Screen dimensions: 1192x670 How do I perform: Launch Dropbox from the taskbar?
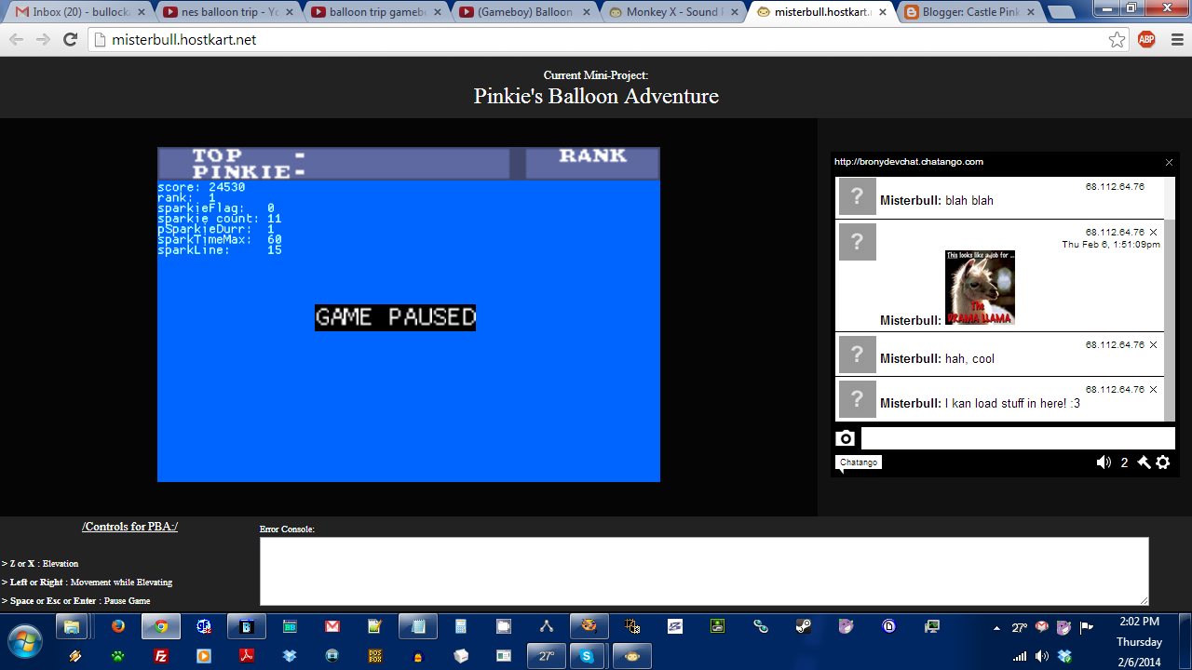[290, 656]
